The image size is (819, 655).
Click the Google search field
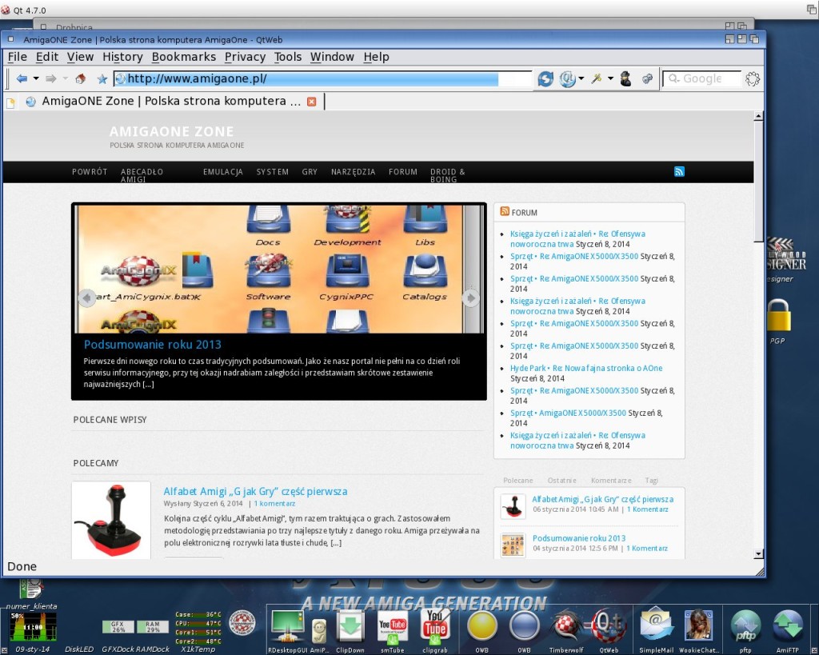coord(701,79)
